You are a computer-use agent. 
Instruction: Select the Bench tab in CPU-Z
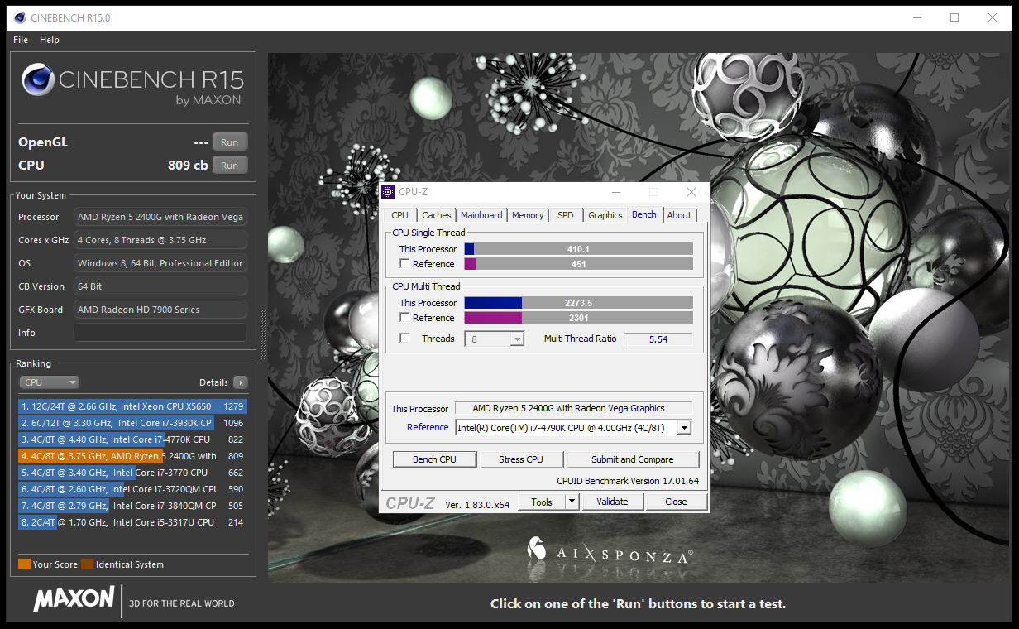(644, 214)
